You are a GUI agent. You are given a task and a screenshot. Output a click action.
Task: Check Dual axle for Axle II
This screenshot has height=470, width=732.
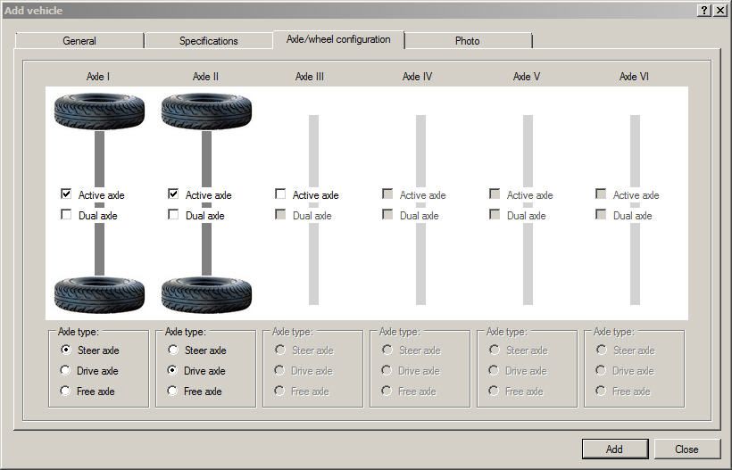tap(173, 215)
